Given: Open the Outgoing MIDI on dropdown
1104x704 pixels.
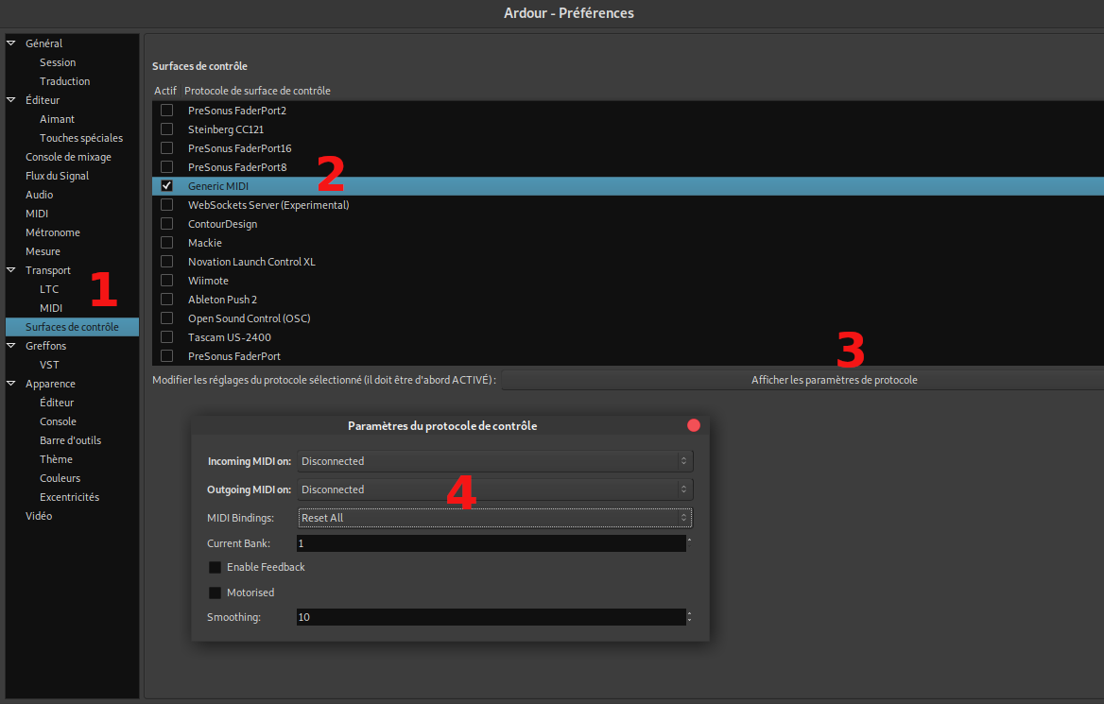Looking at the screenshot, I should (x=495, y=489).
